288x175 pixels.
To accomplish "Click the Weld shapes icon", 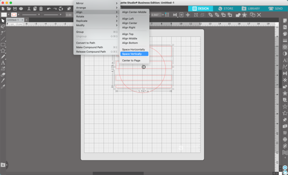I will point(238,15).
